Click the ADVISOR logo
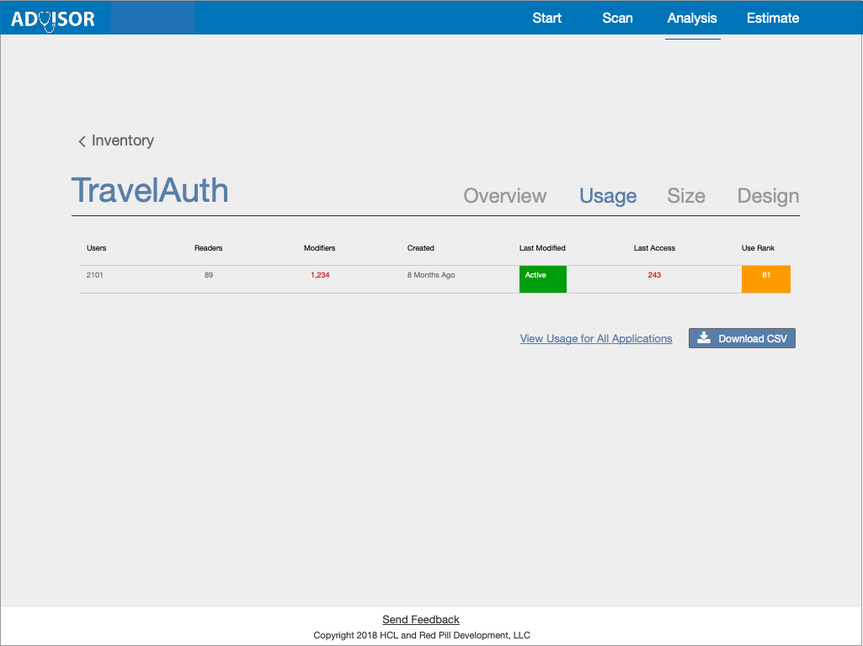 point(52,19)
